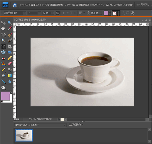Image resolution: width=152 pixels, height=144 pixels.
Task: Open the AR明朝体U font family dropdown
Action: pyautogui.click(x=24, y=13)
